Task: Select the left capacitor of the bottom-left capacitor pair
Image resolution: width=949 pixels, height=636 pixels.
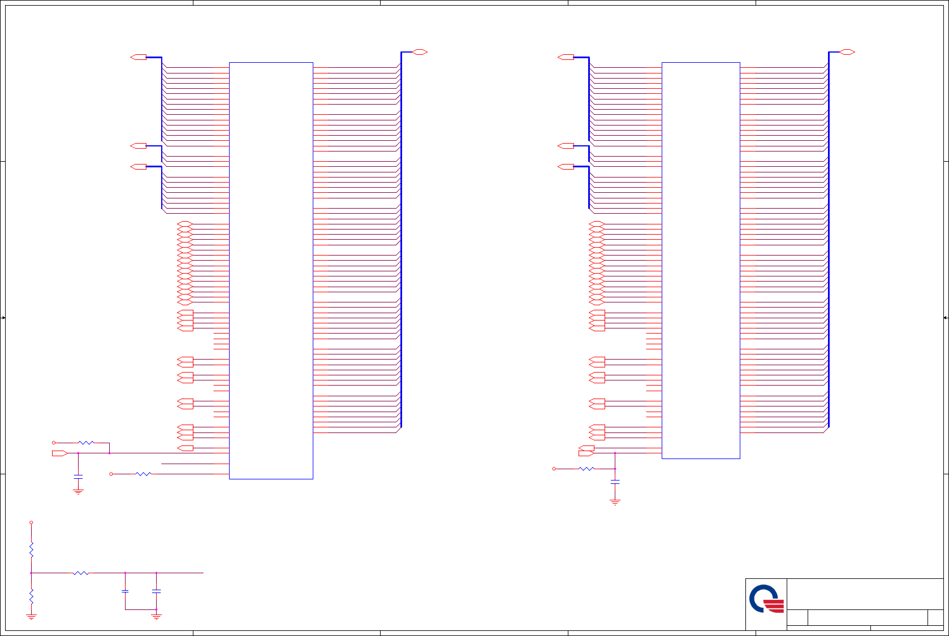Action: (125, 591)
